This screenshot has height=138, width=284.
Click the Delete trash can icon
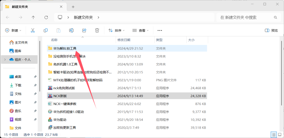coord(97,30)
